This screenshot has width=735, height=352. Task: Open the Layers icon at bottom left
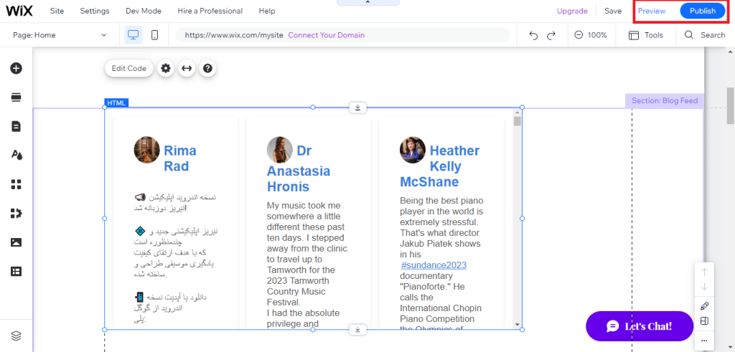coord(16,336)
